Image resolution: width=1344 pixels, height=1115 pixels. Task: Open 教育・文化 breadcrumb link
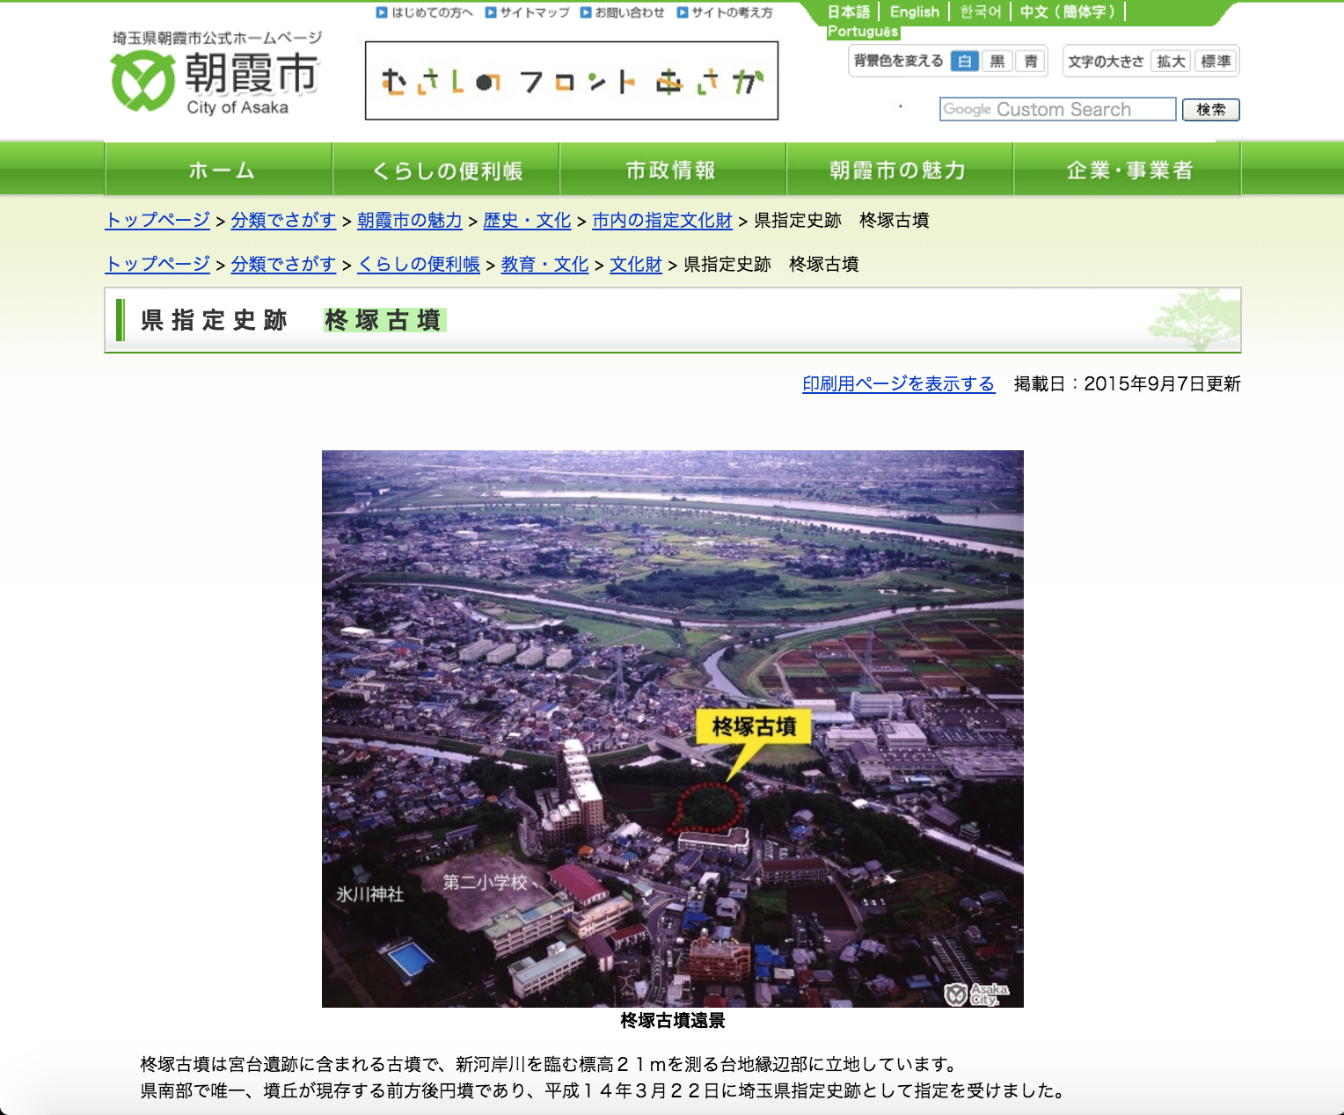point(544,264)
